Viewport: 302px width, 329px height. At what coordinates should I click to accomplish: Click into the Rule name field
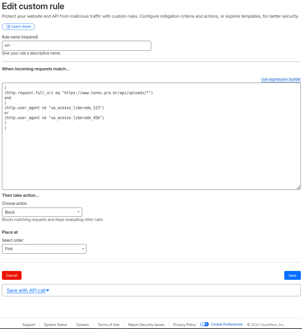click(76, 46)
